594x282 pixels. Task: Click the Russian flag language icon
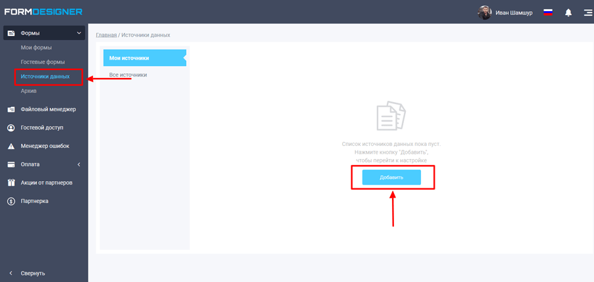tap(548, 12)
